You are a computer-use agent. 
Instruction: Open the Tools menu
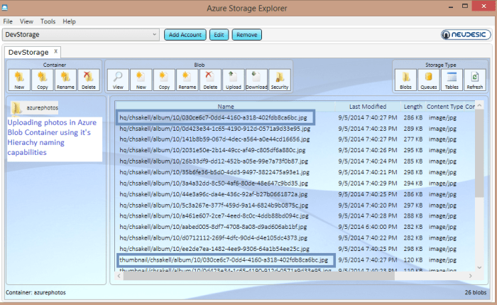click(x=48, y=21)
